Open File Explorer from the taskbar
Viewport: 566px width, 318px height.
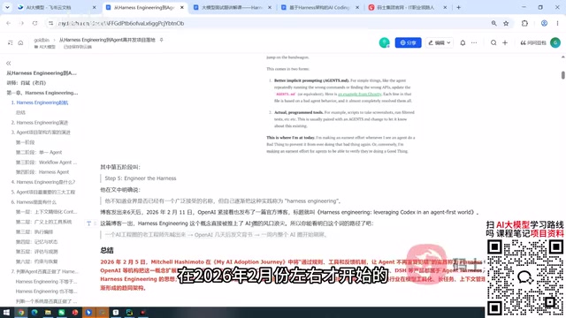tap(48, 312)
